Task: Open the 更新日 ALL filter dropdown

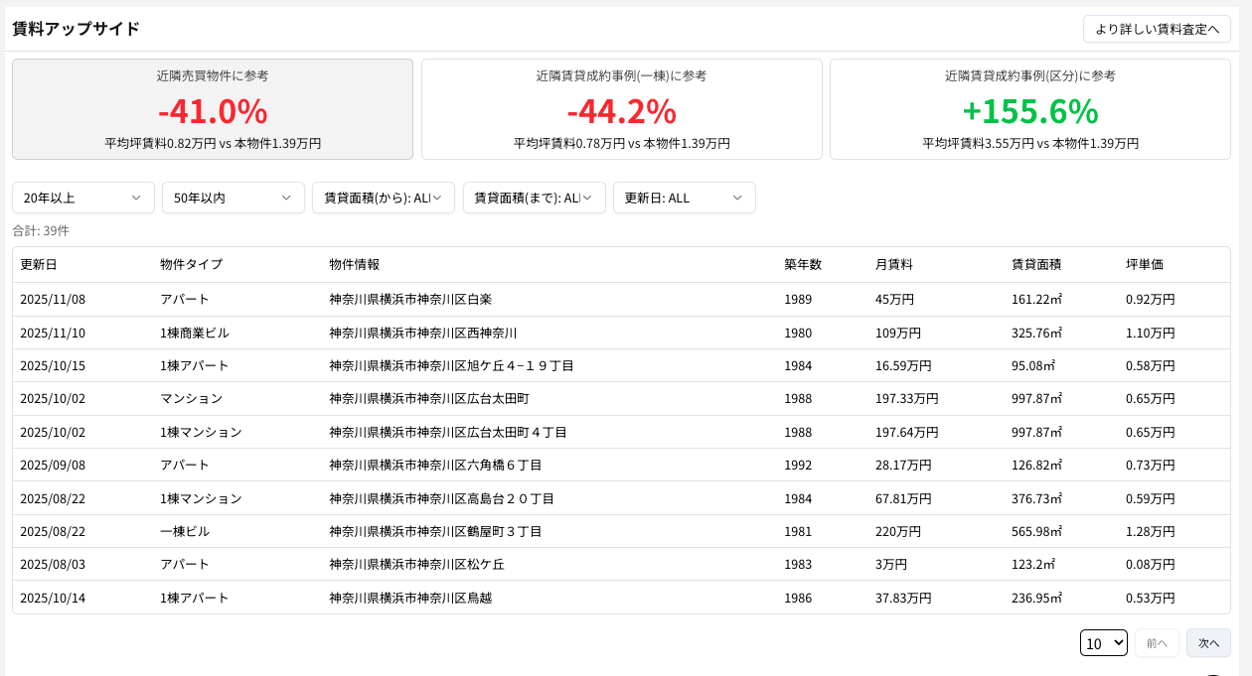Action: [x=684, y=198]
